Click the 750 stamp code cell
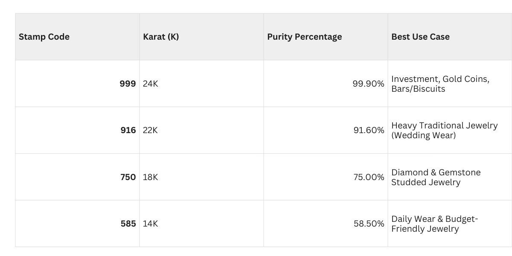Screen dimensions: 512x256 click(x=128, y=177)
